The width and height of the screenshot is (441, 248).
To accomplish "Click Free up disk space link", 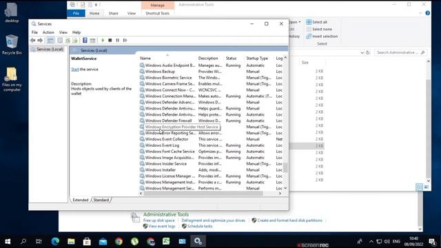I will click(159, 220).
